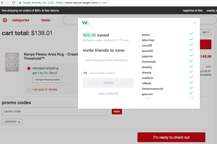Click checkmark next to c9kids code
Screen dimensions: 217x144
click(191, 83)
